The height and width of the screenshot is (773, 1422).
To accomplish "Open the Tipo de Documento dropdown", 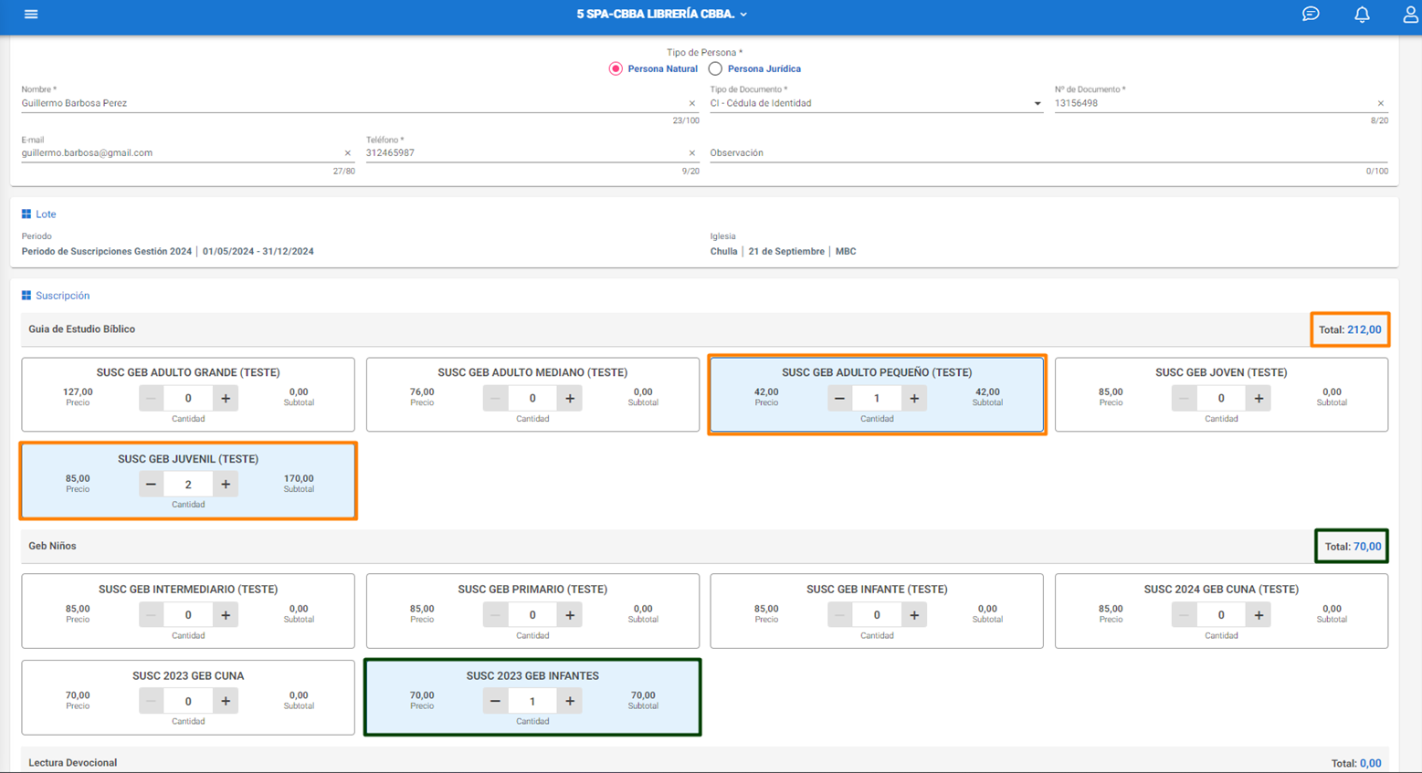I will (876, 103).
